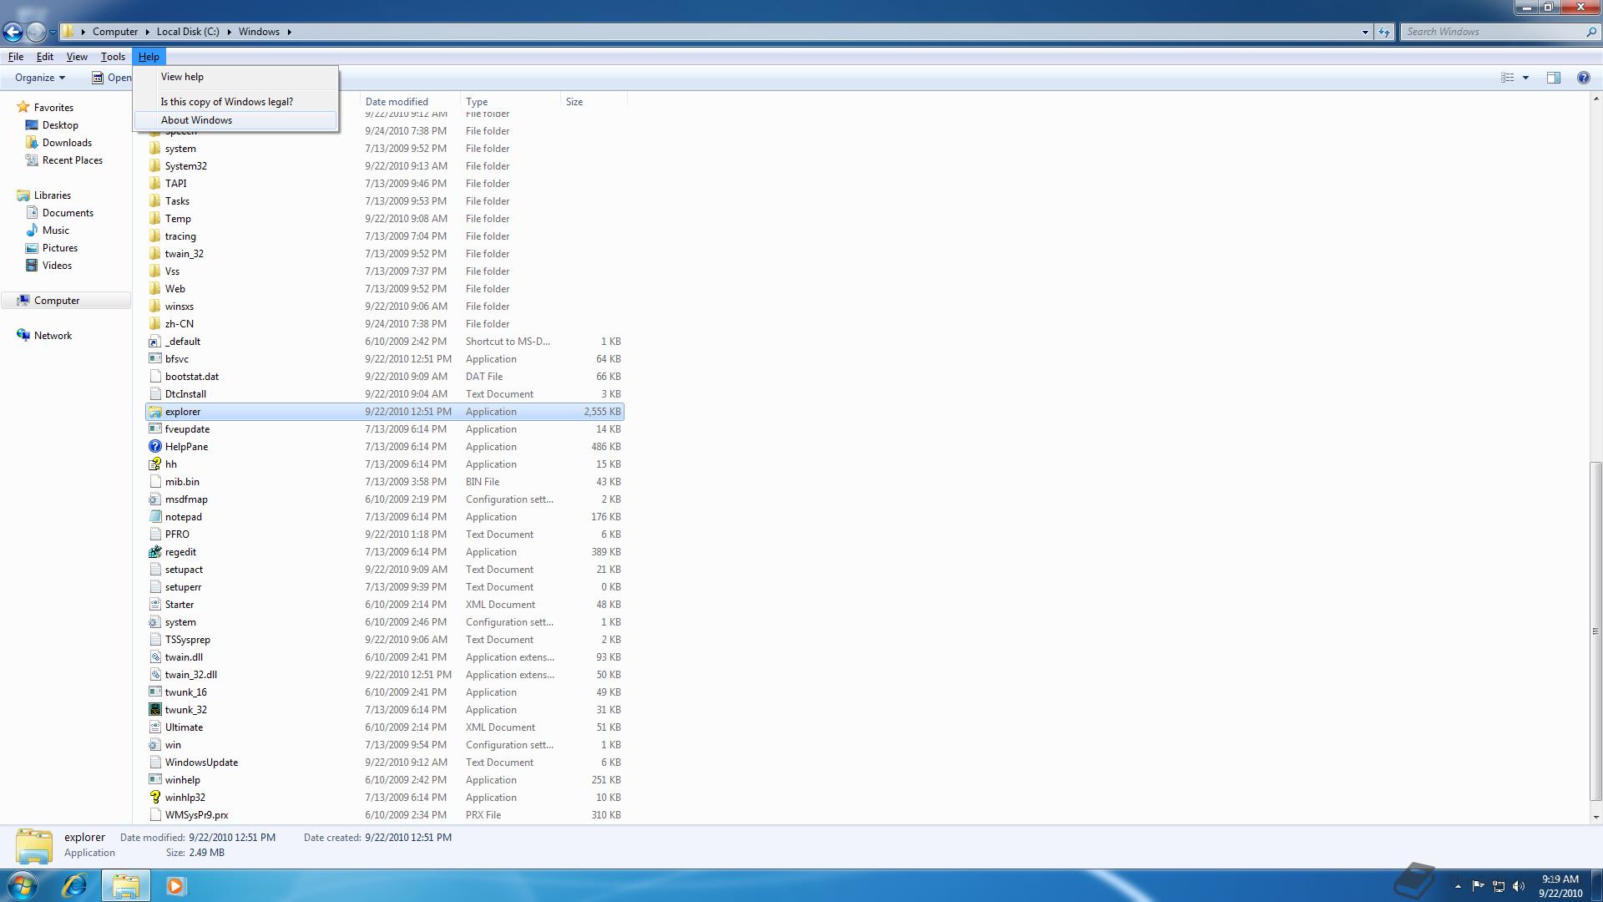This screenshot has height=902, width=1603.
Task: Sort by Size column header
Action: tap(594, 102)
